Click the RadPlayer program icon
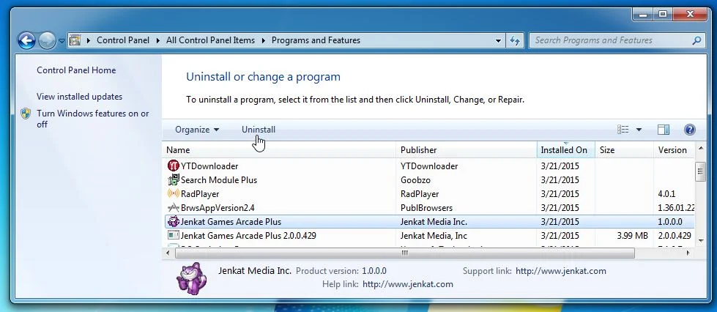This screenshot has height=312, width=717. coord(174,193)
